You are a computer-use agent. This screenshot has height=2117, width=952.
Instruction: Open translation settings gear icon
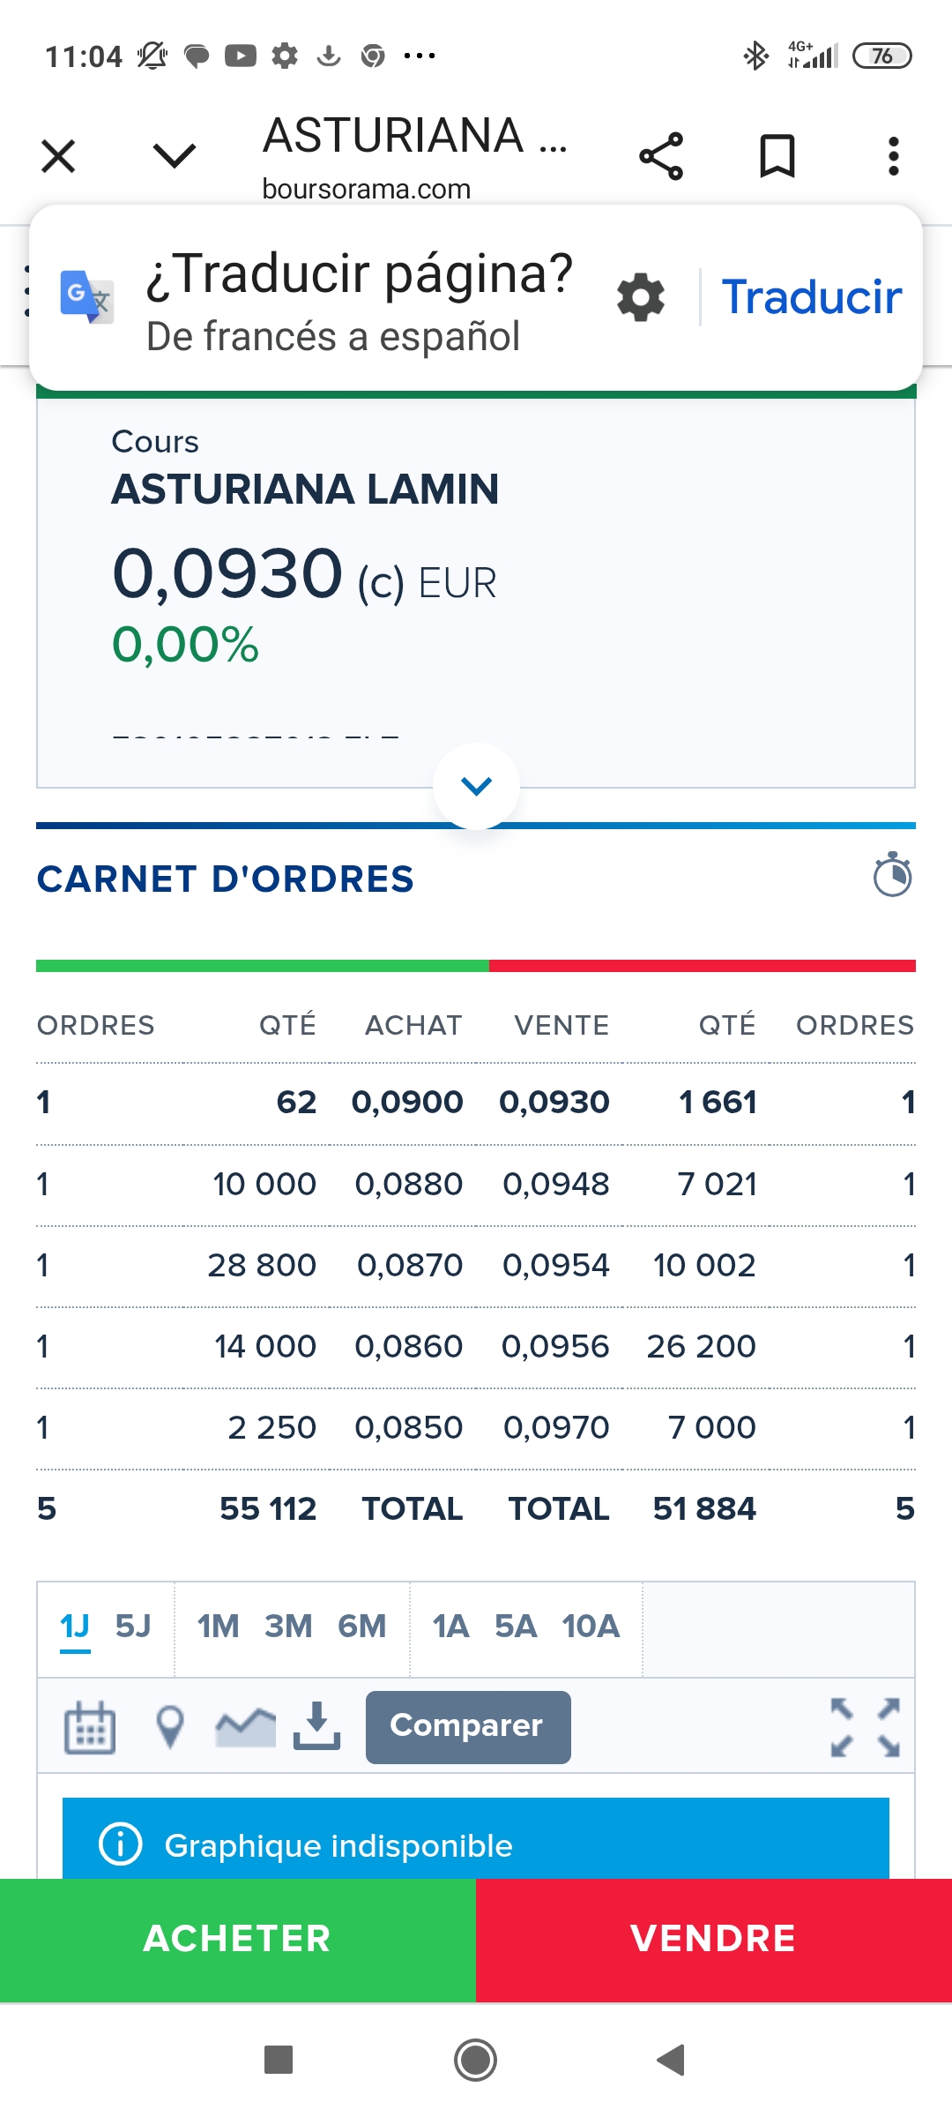[x=641, y=297]
